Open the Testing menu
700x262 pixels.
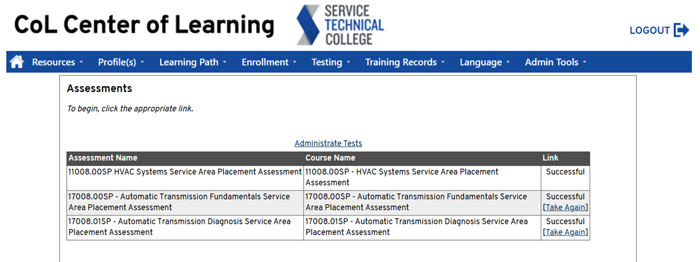[331, 62]
